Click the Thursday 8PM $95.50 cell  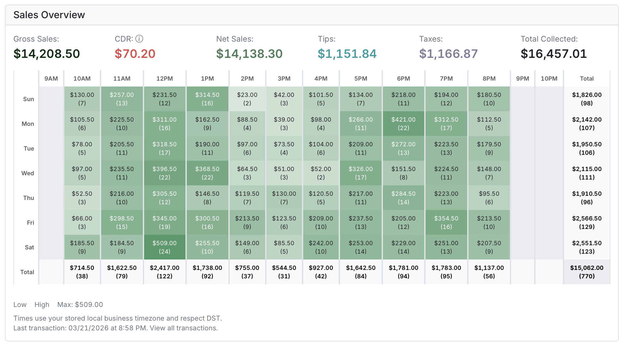pos(489,198)
